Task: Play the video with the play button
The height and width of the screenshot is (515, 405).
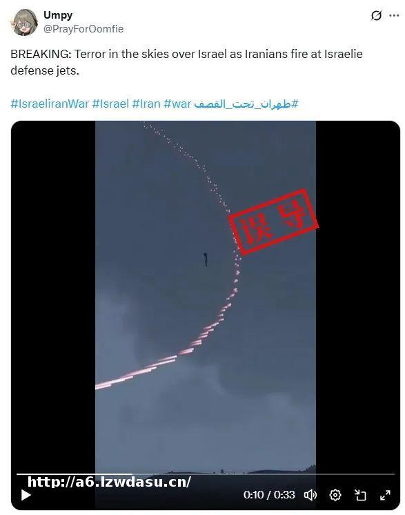Action: [26, 495]
